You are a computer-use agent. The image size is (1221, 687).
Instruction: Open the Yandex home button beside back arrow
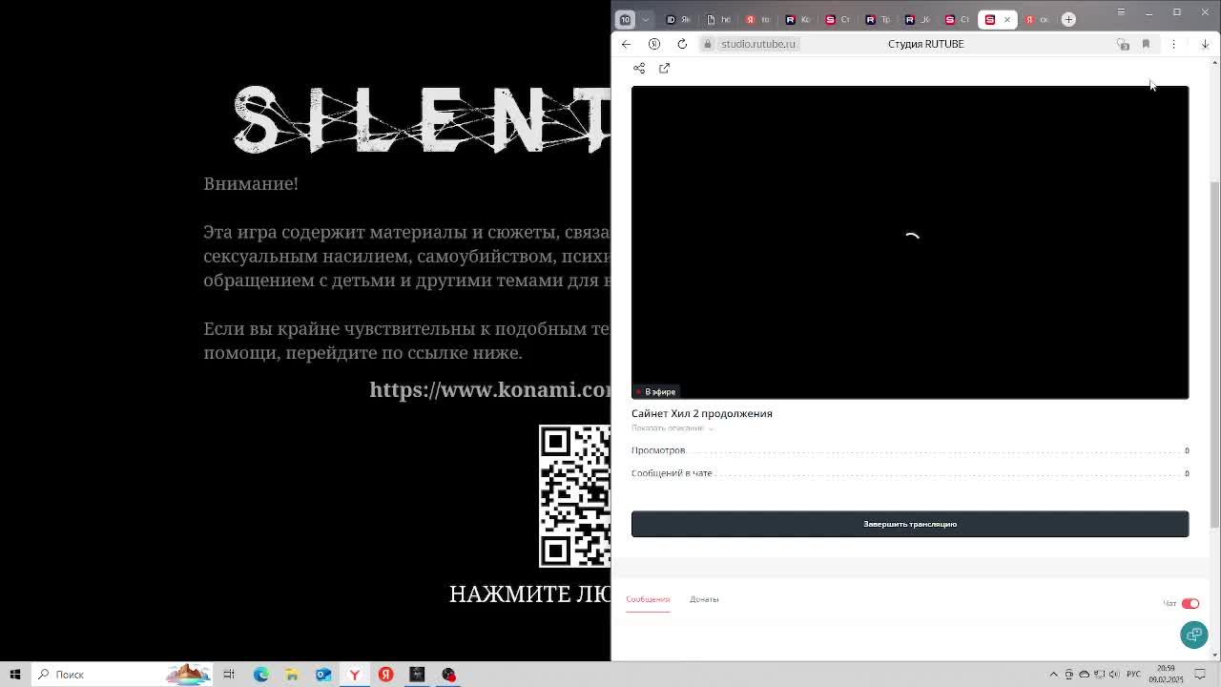[x=654, y=44]
